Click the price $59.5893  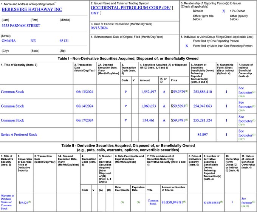point(178,106)
